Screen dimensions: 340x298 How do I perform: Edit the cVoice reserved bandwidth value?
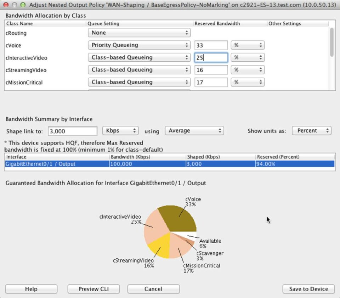(211, 45)
